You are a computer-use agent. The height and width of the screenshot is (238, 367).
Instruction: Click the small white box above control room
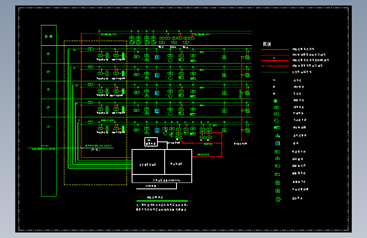pos(151,142)
